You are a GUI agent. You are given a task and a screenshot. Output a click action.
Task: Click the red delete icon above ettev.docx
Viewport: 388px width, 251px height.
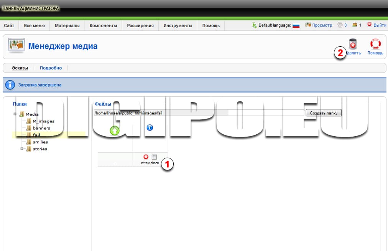point(146,157)
